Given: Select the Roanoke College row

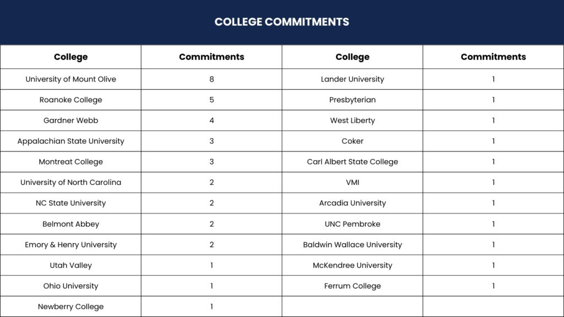Looking at the screenshot, I should [141, 100].
